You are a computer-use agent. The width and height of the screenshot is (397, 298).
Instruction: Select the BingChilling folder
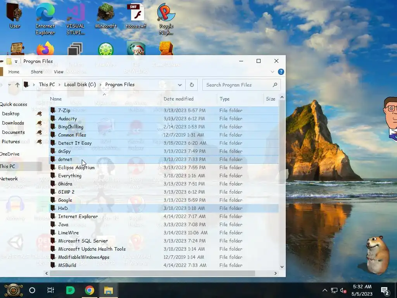coord(164,127)
